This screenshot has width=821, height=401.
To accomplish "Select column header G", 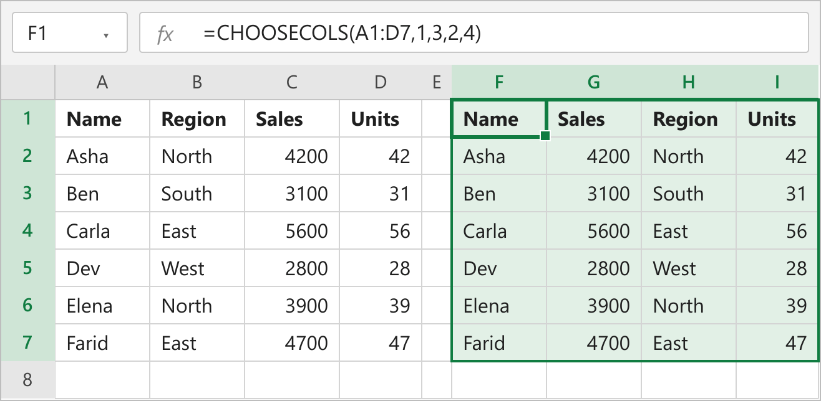I will (x=594, y=82).
